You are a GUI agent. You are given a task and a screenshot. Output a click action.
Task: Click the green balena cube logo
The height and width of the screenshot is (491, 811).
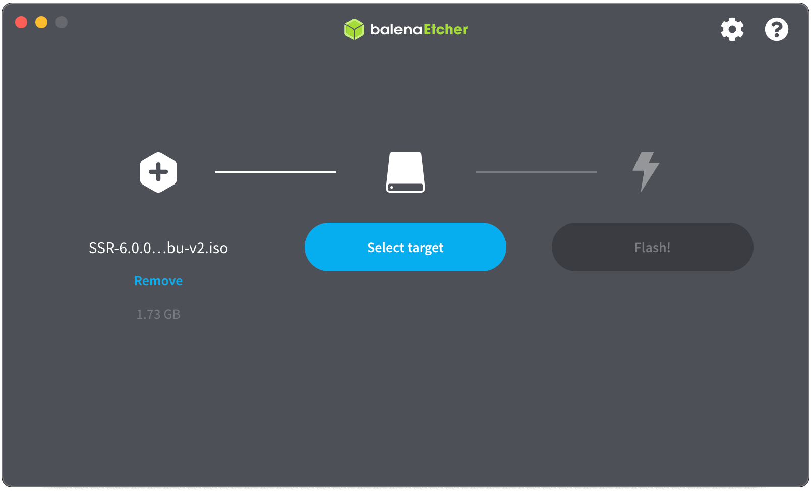[354, 29]
